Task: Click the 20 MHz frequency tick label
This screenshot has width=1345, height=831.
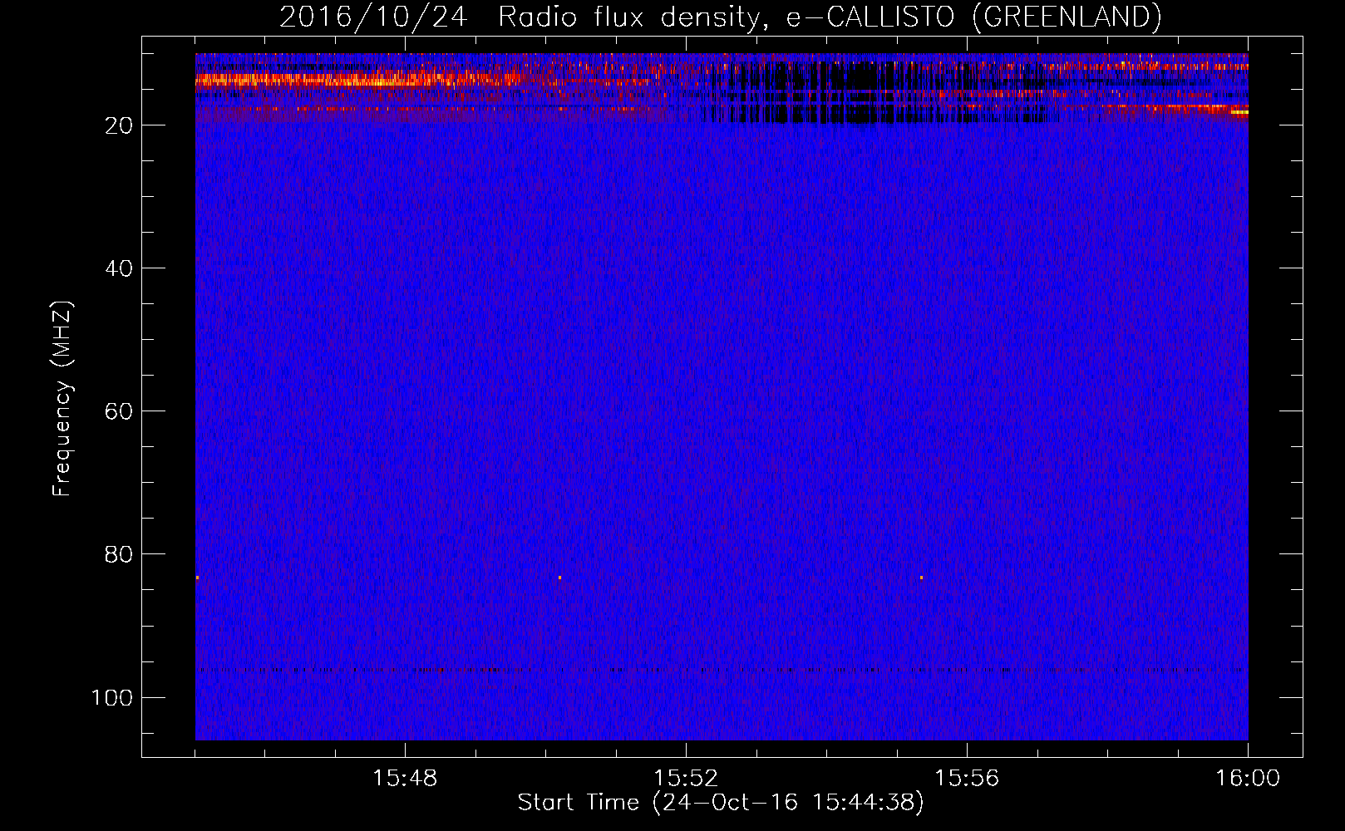Action: pyautogui.click(x=119, y=125)
